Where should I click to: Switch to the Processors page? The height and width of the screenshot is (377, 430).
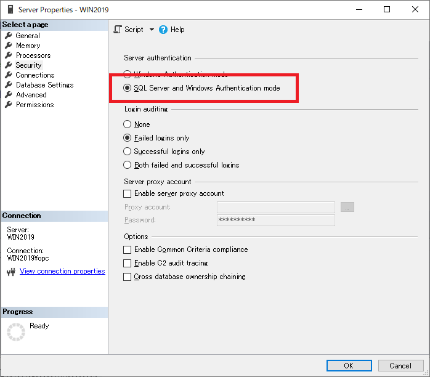(x=33, y=55)
